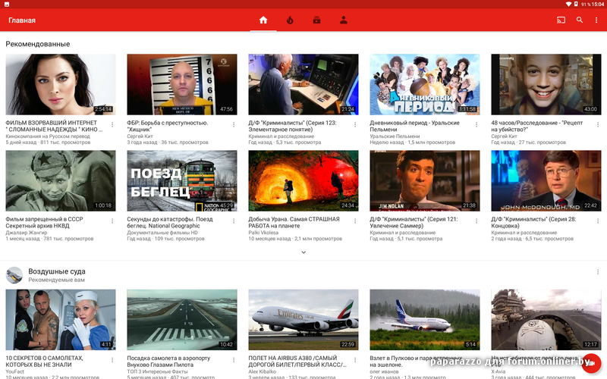The image size is (607, 379).
Task: Open the "Воздушные суда" section title
Action: point(57,271)
